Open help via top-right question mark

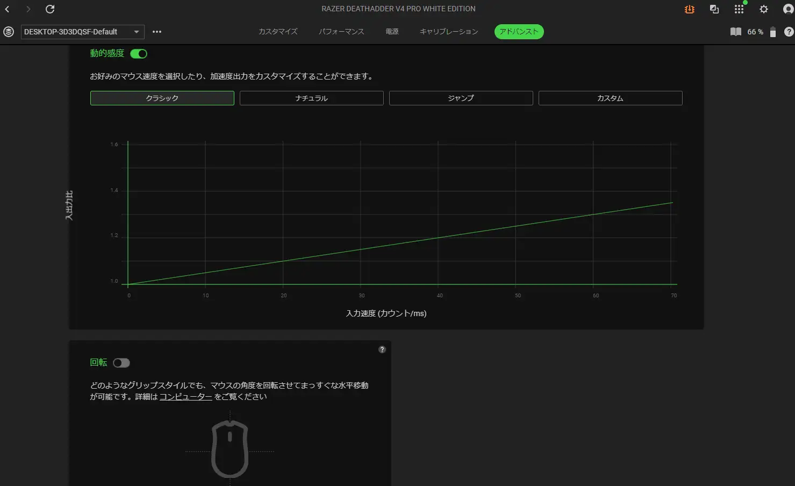(789, 32)
